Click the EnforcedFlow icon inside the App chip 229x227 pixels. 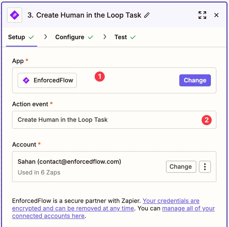tap(26, 80)
